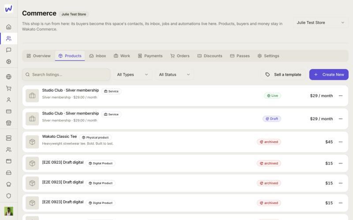353x220 pixels.
Task: Click $29 / month on the Live row
Action: [321, 95]
